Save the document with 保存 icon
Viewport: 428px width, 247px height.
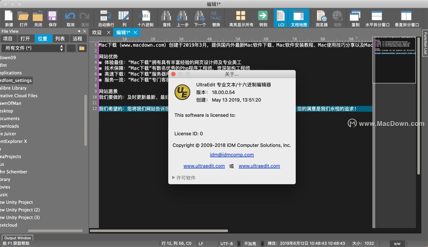coord(52,18)
